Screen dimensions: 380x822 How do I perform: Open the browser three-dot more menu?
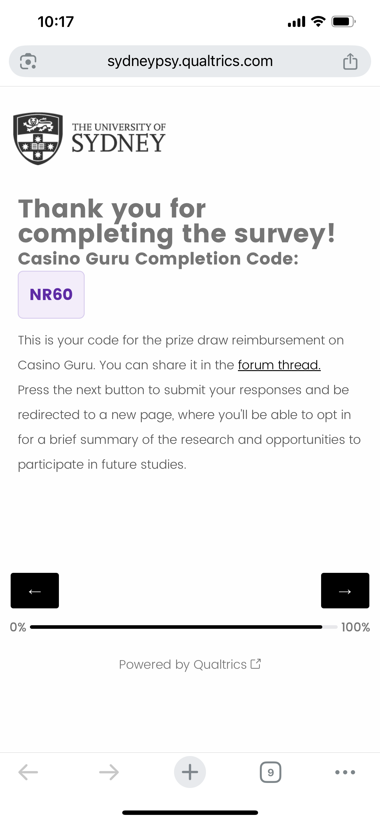point(345,772)
